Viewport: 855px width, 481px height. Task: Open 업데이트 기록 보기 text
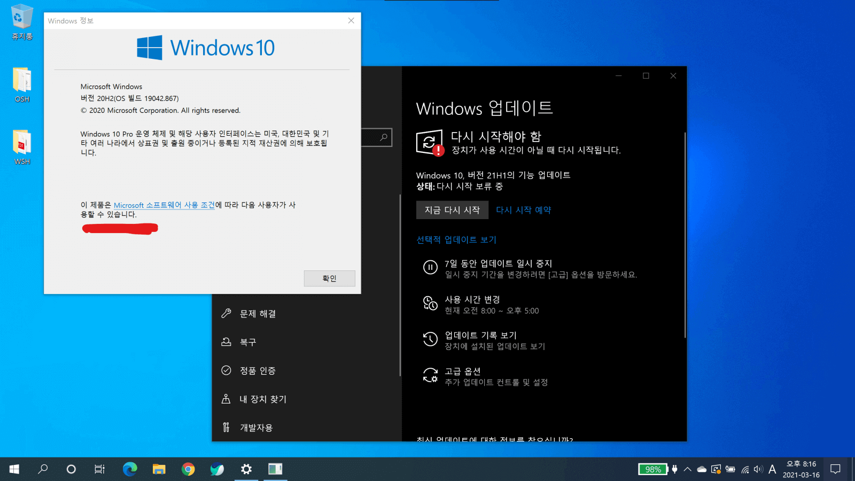tap(480, 335)
